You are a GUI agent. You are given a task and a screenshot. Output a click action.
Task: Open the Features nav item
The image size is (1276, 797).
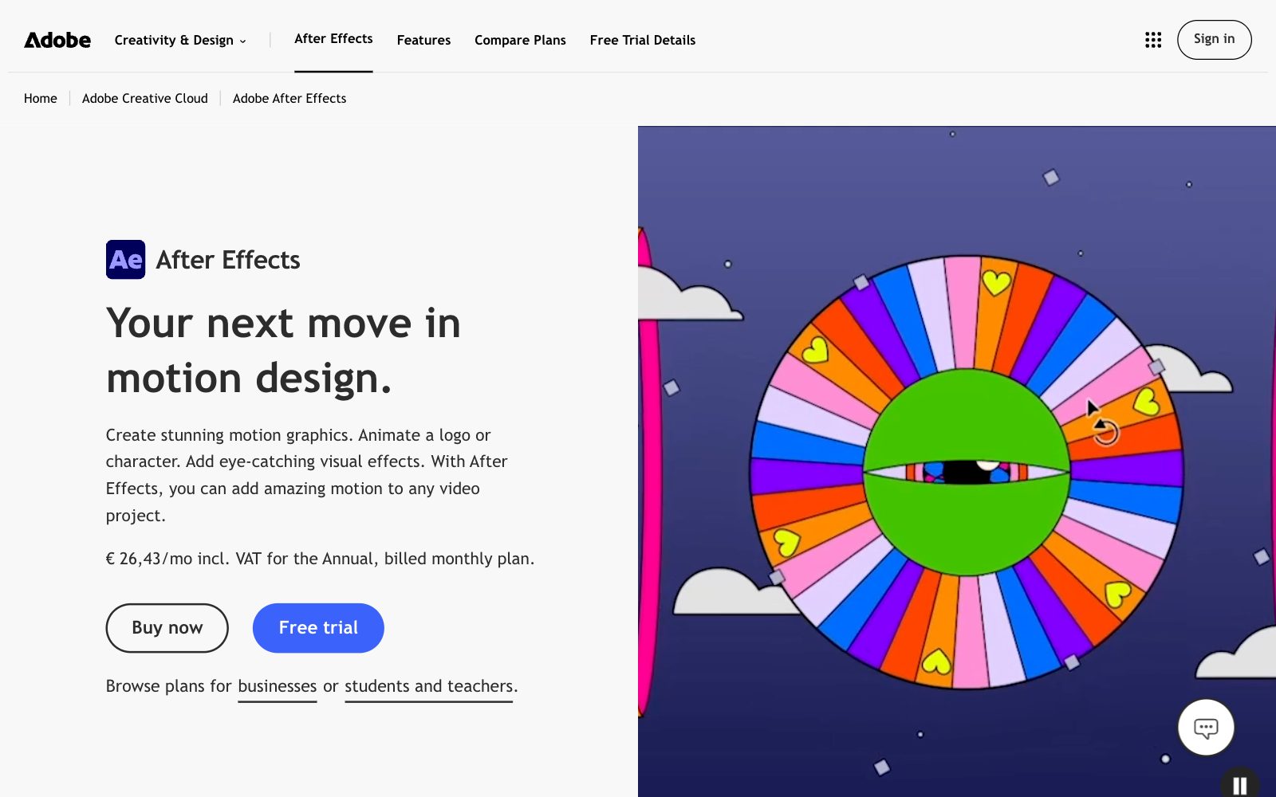pyautogui.click(x=423, y=40)
